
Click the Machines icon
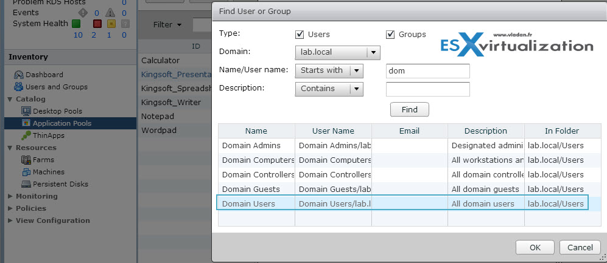tap(26, 172)
